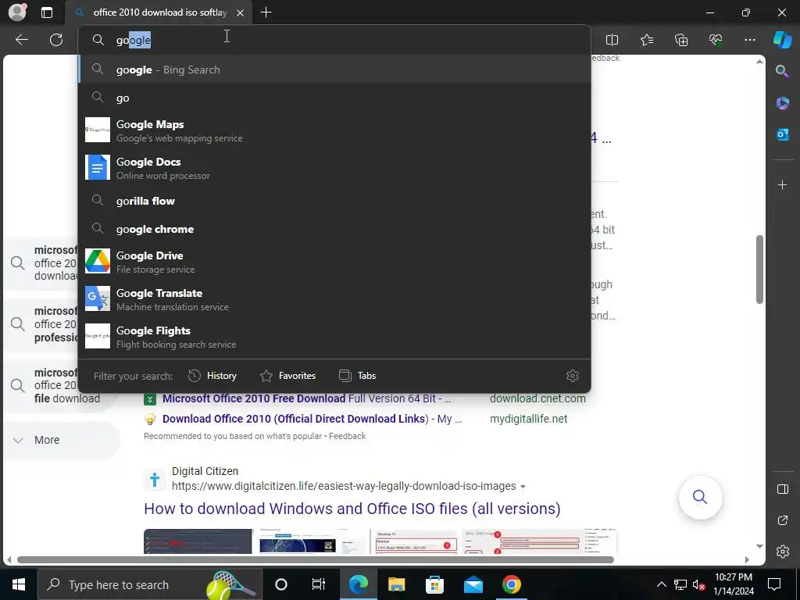800x600 pixels.
Task: Refresh the page with reload icon
Action: point(56,40)
